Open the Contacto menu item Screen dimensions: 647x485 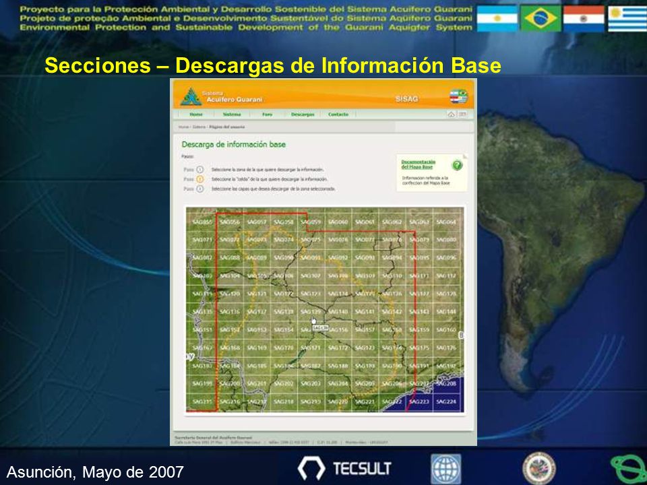(338, 115)
